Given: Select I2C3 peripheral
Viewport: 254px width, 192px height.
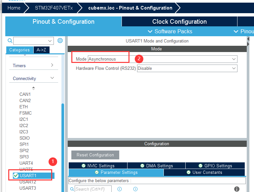Looking at the screenshot, I should click(x=24, y=132).
